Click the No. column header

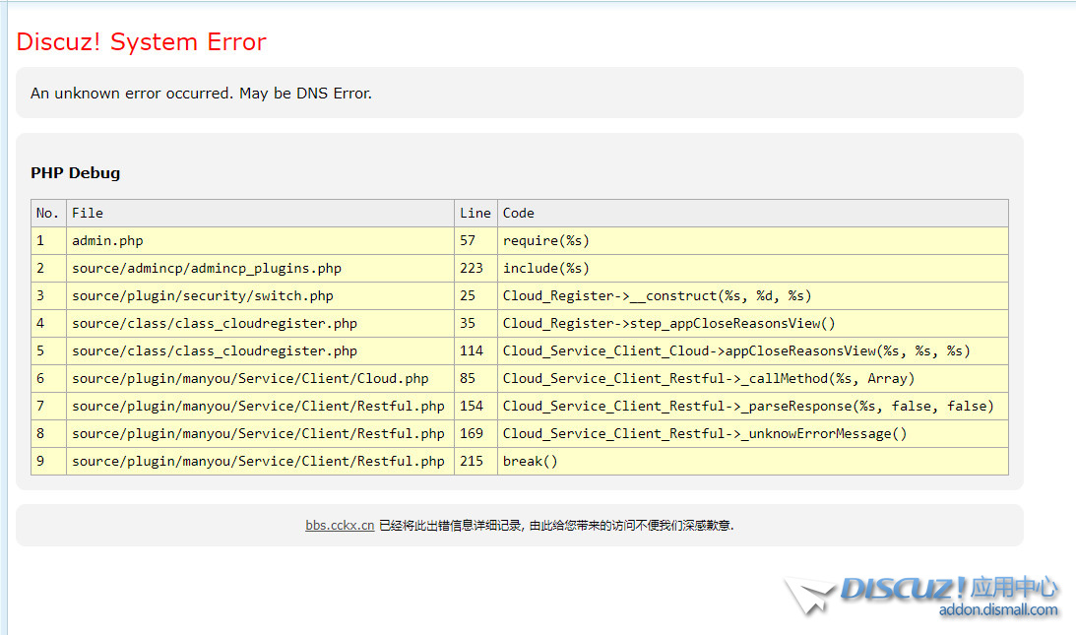pyautogui.click(x=47, y=213)
